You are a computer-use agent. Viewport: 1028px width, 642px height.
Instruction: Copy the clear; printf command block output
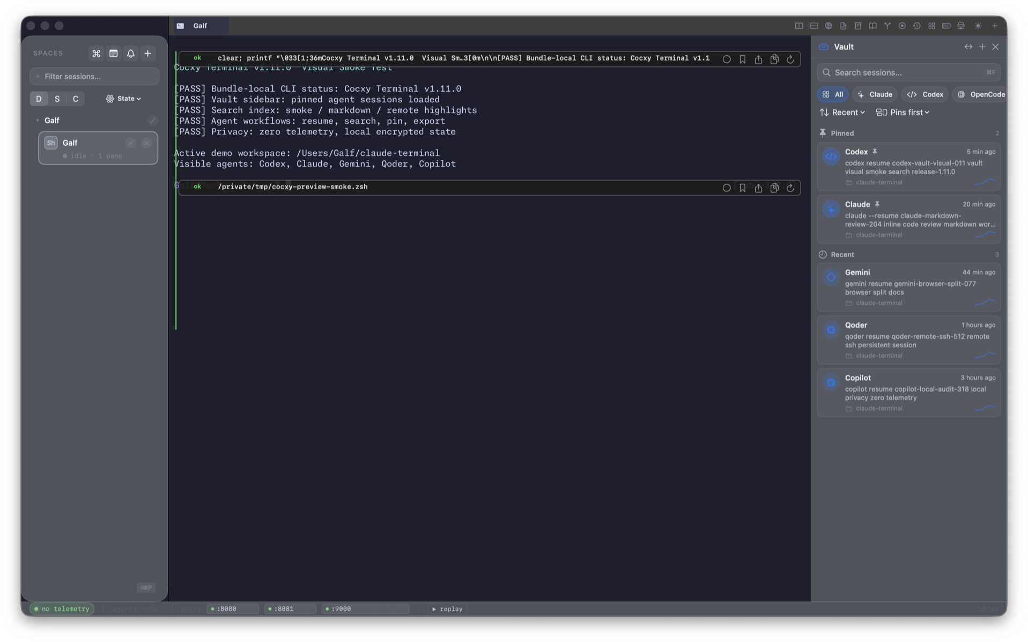[x=774, y=59]
